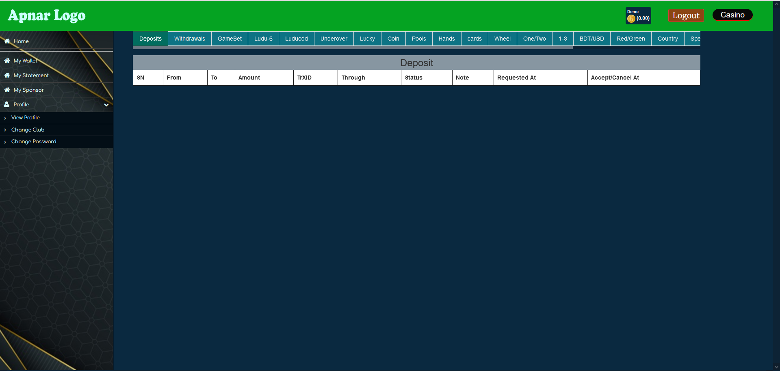Select the Ludu-6 tab
The image size is (780, 371).
tap(263, 39)
